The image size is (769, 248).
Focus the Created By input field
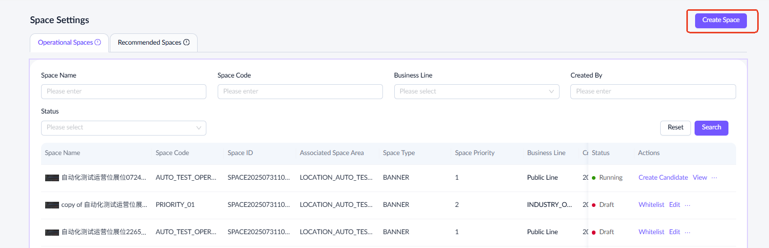click(652, 91)
